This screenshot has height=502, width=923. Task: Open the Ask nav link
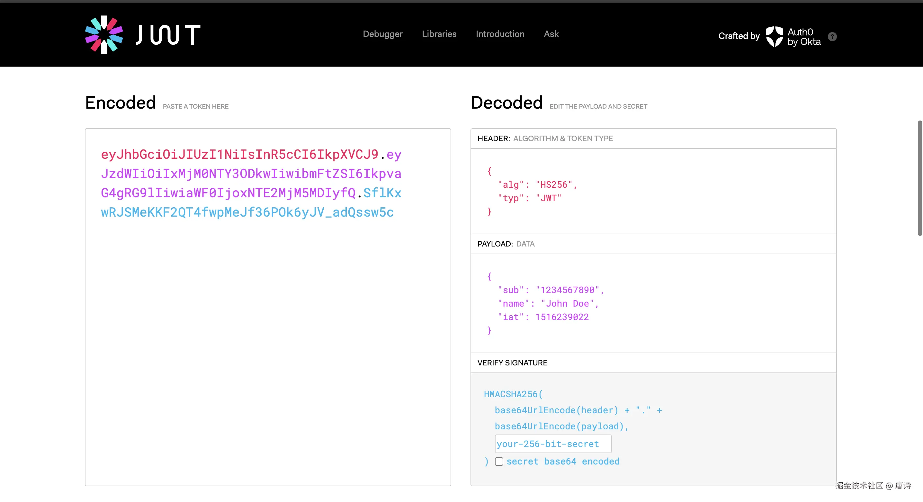[x=551, y=34]
